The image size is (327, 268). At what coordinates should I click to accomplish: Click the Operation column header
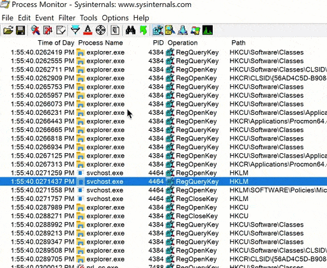click(x=183, y=43)
